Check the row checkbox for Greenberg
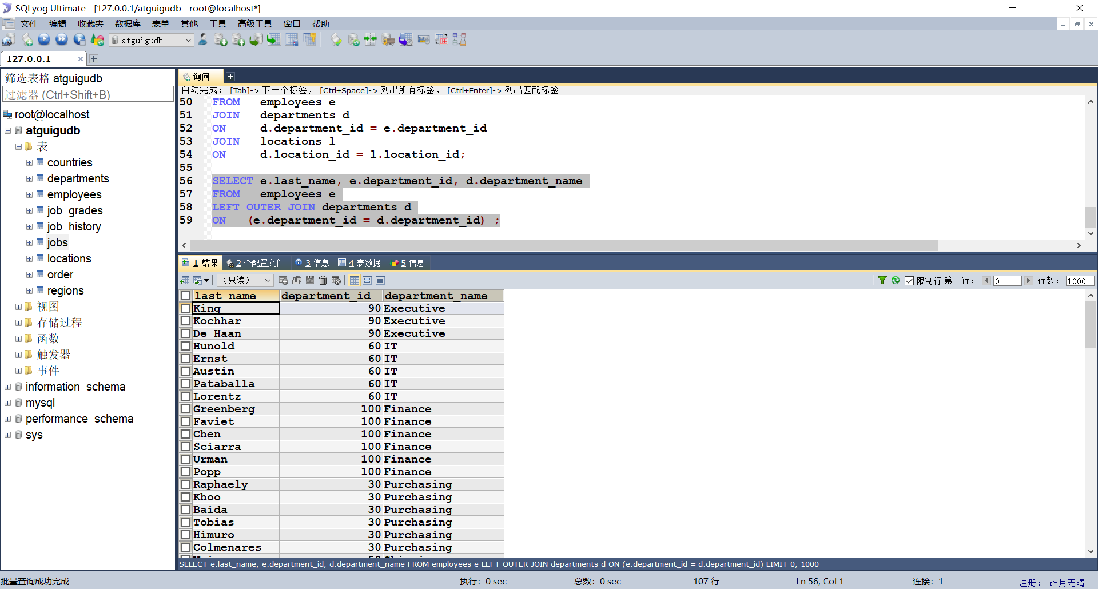The height and width of the screenshot is (589, 1098). click(x=185, y=409)
